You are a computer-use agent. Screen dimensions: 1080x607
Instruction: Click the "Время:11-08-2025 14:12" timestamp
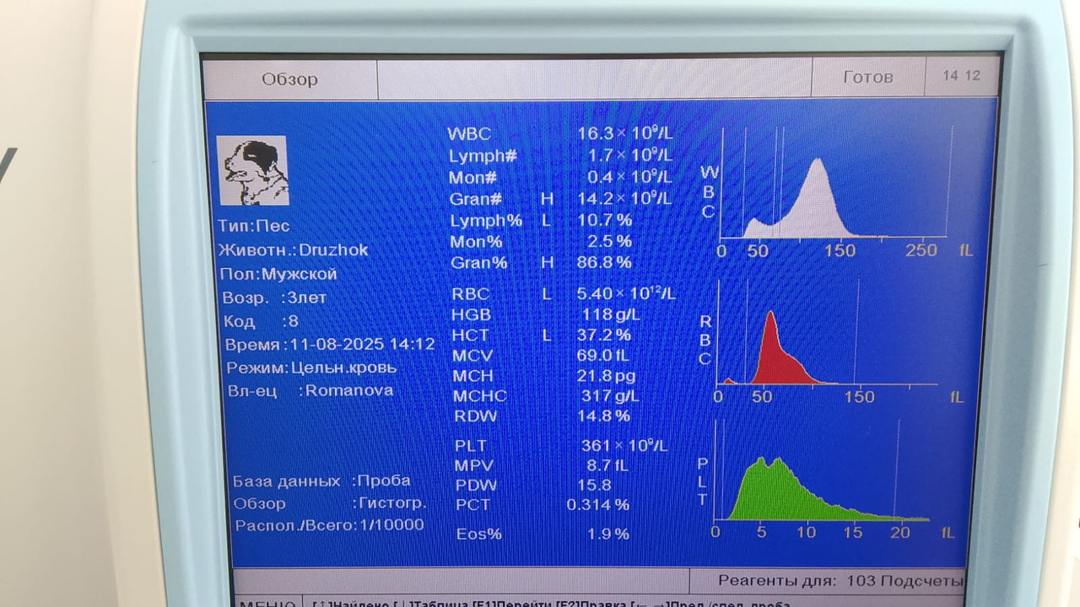330,345
